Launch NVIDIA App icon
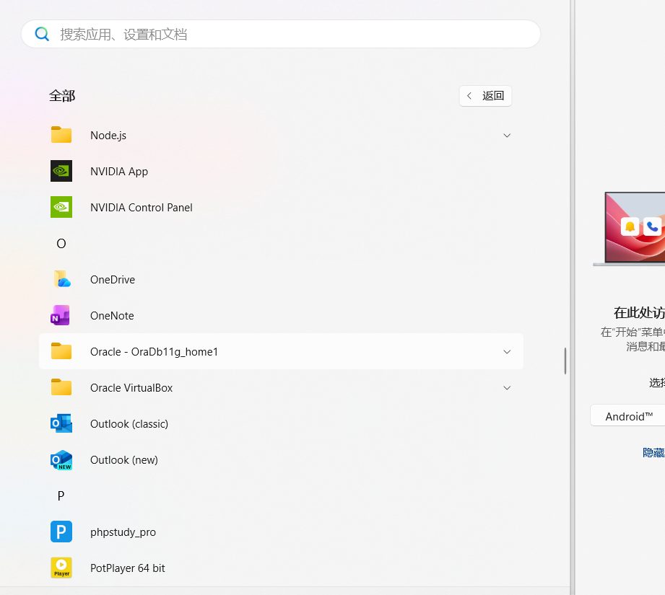The width and height of the screenshot is (665, 595). [x=61, y=171]
